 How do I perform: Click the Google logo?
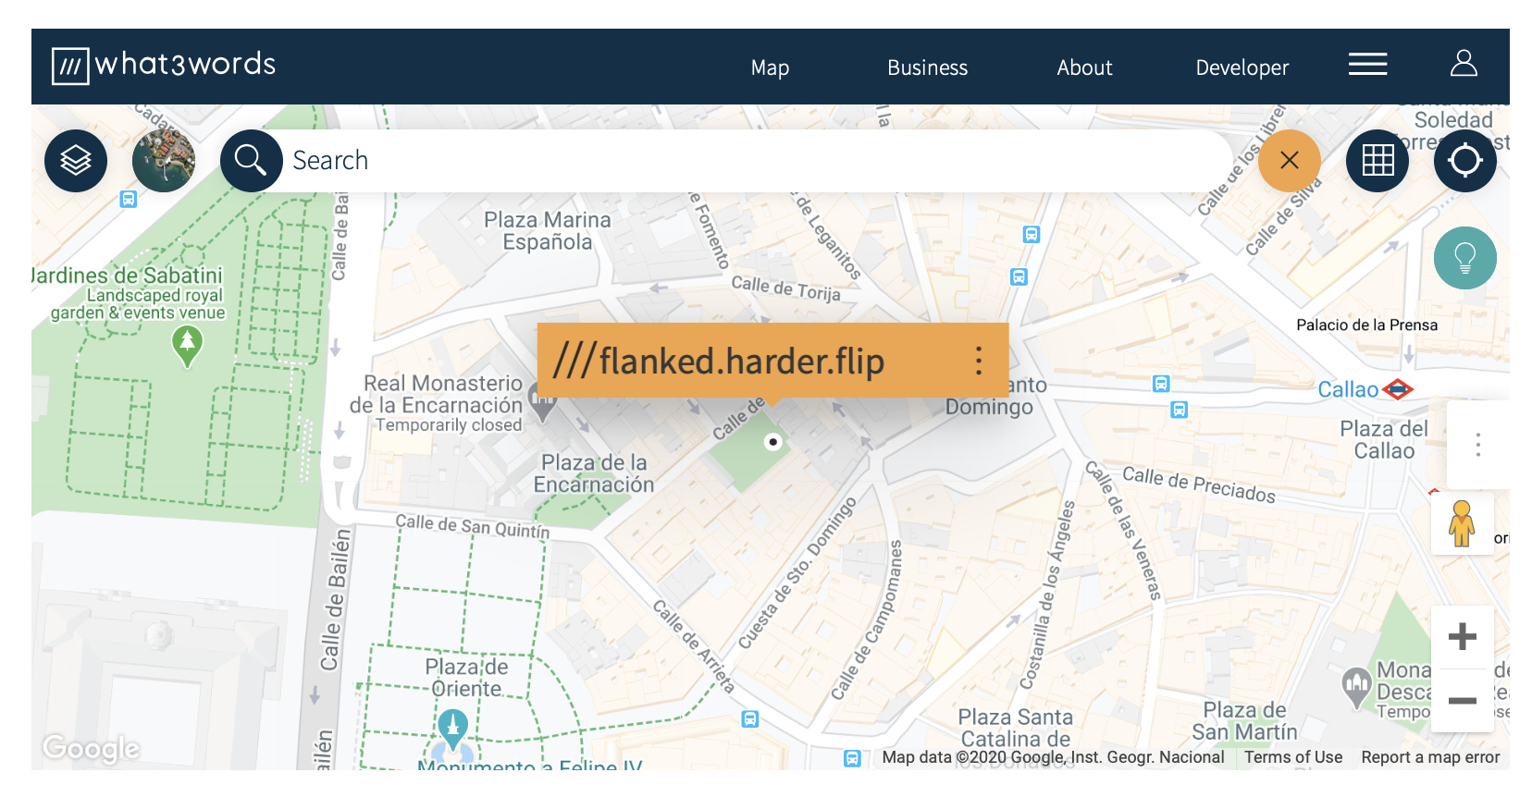(x=91, y=748)
